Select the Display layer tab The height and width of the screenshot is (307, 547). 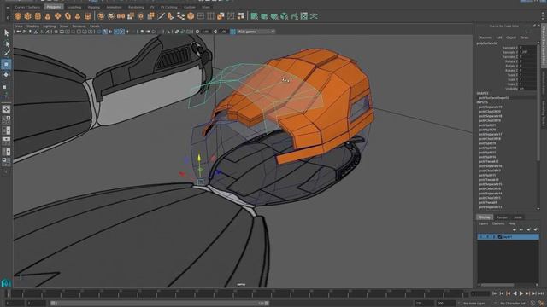[485, 217]
